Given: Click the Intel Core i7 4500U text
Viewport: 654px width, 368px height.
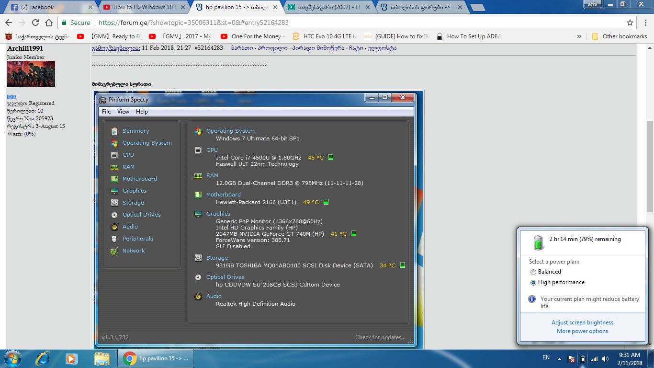Looking at the screenshot, I should click(x=259, y=158).
